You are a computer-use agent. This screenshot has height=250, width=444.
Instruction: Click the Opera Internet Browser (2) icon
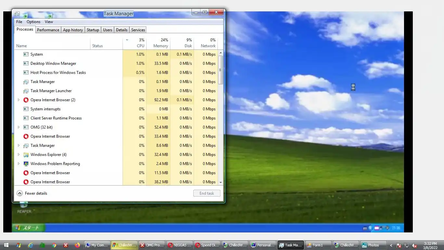(26, 100)
